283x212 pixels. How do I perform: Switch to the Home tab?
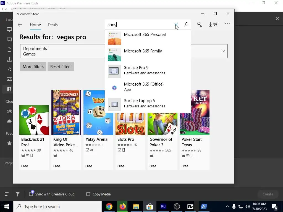[x=35, y=25]
